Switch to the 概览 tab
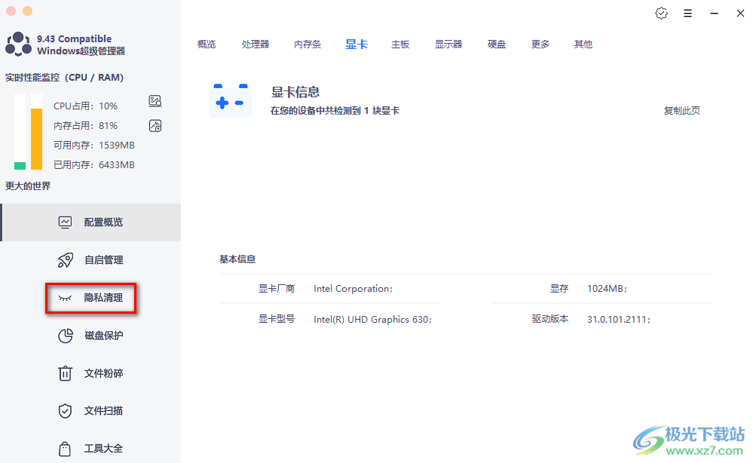The height and width of the screenshot is (463, 753). 207,44
